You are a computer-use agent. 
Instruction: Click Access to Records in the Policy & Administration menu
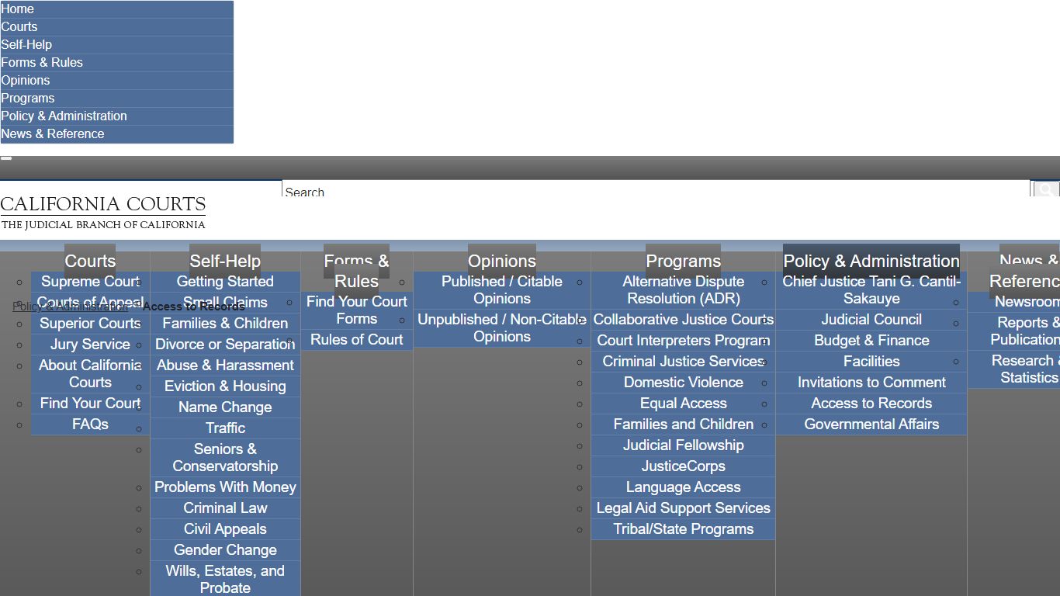pos(871,404)
